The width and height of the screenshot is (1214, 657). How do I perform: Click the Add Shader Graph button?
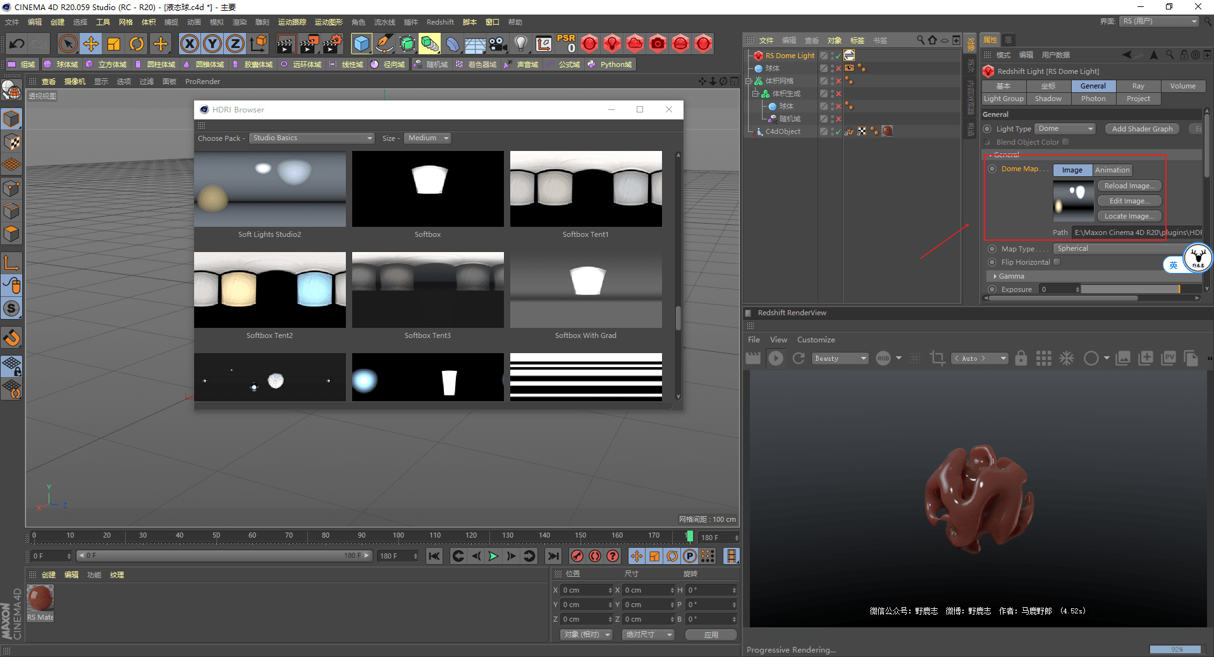1142,129
